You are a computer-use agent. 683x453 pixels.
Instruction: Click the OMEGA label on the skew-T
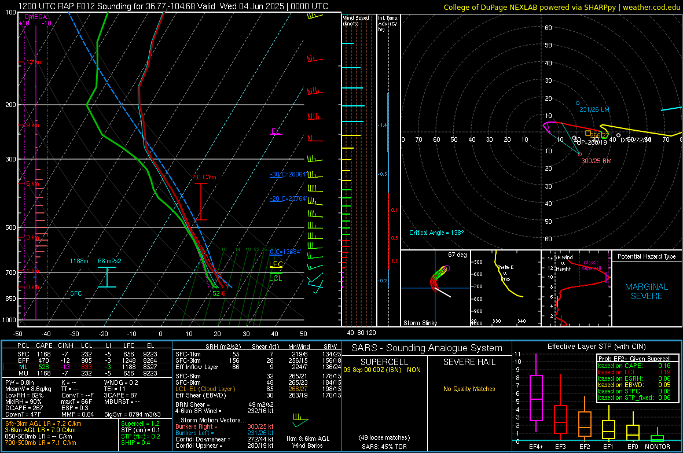coord(36,17)
